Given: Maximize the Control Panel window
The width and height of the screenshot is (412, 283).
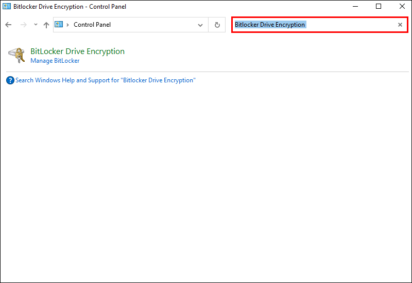Looking at the screenshot, I should [x=379, y=7].
